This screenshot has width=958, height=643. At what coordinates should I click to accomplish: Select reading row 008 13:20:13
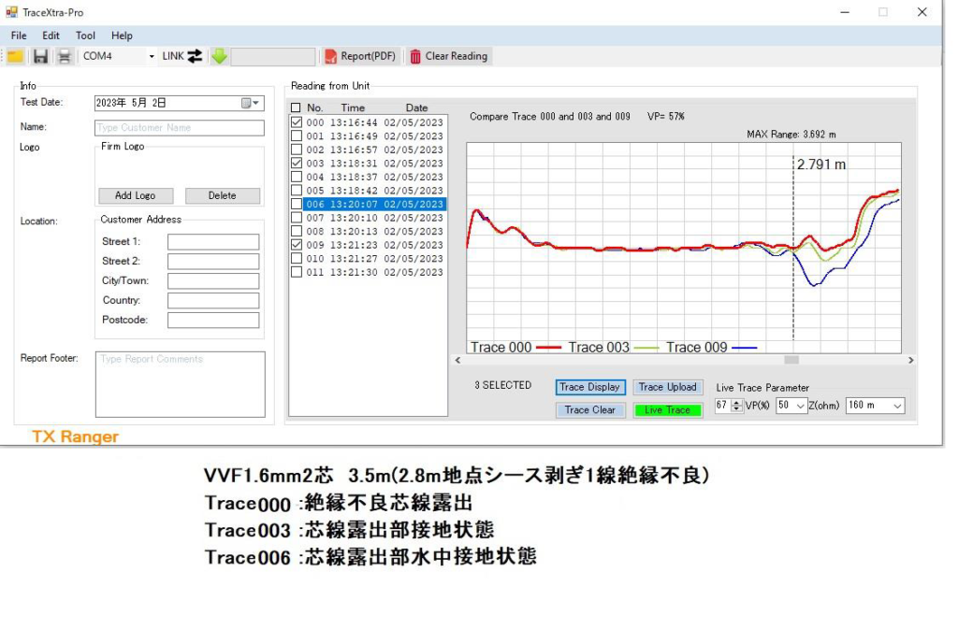[x=374, y=231]
